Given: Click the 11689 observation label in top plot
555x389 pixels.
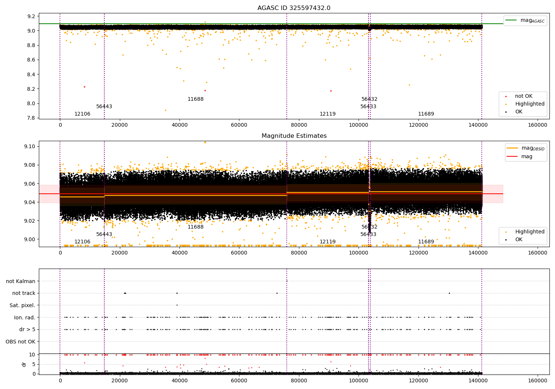Looking at the screenshot, I should pos(426,114).
